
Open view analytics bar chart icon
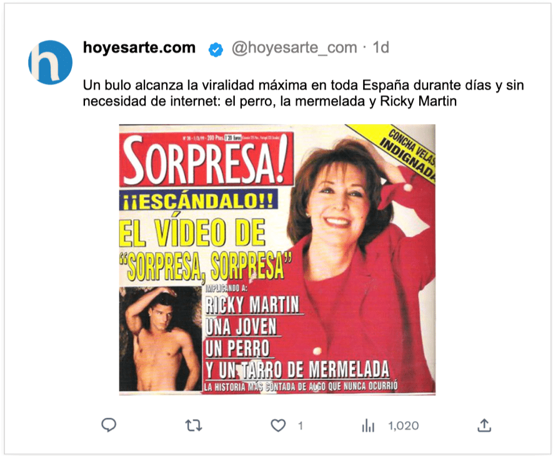click(x=368, y=425)
